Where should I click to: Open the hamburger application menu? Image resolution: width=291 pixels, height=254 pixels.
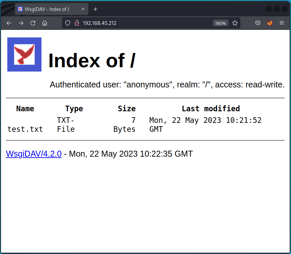[282, 23]
